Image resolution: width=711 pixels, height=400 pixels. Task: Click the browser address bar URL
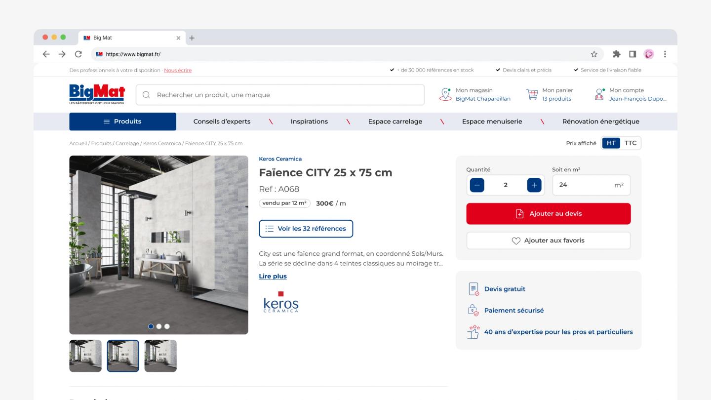pos(133,54)
